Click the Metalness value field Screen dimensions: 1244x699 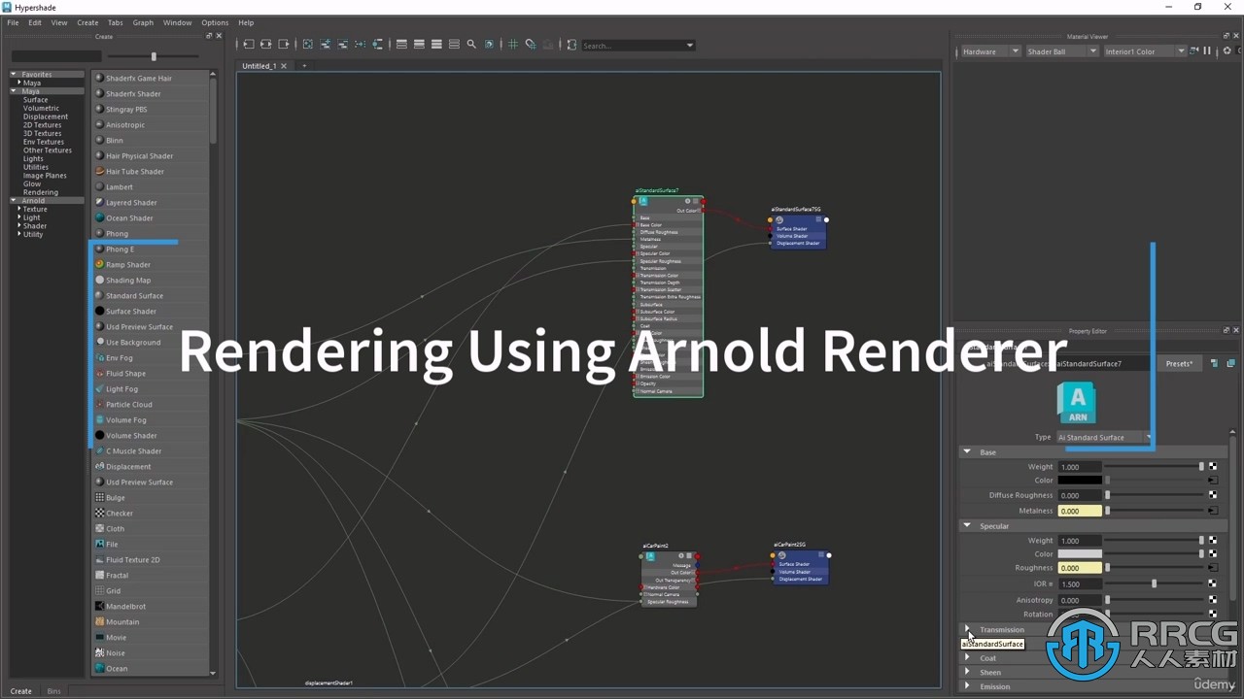1080,511
